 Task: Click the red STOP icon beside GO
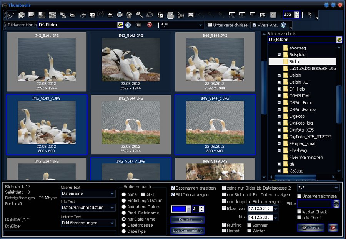[150, 25]
